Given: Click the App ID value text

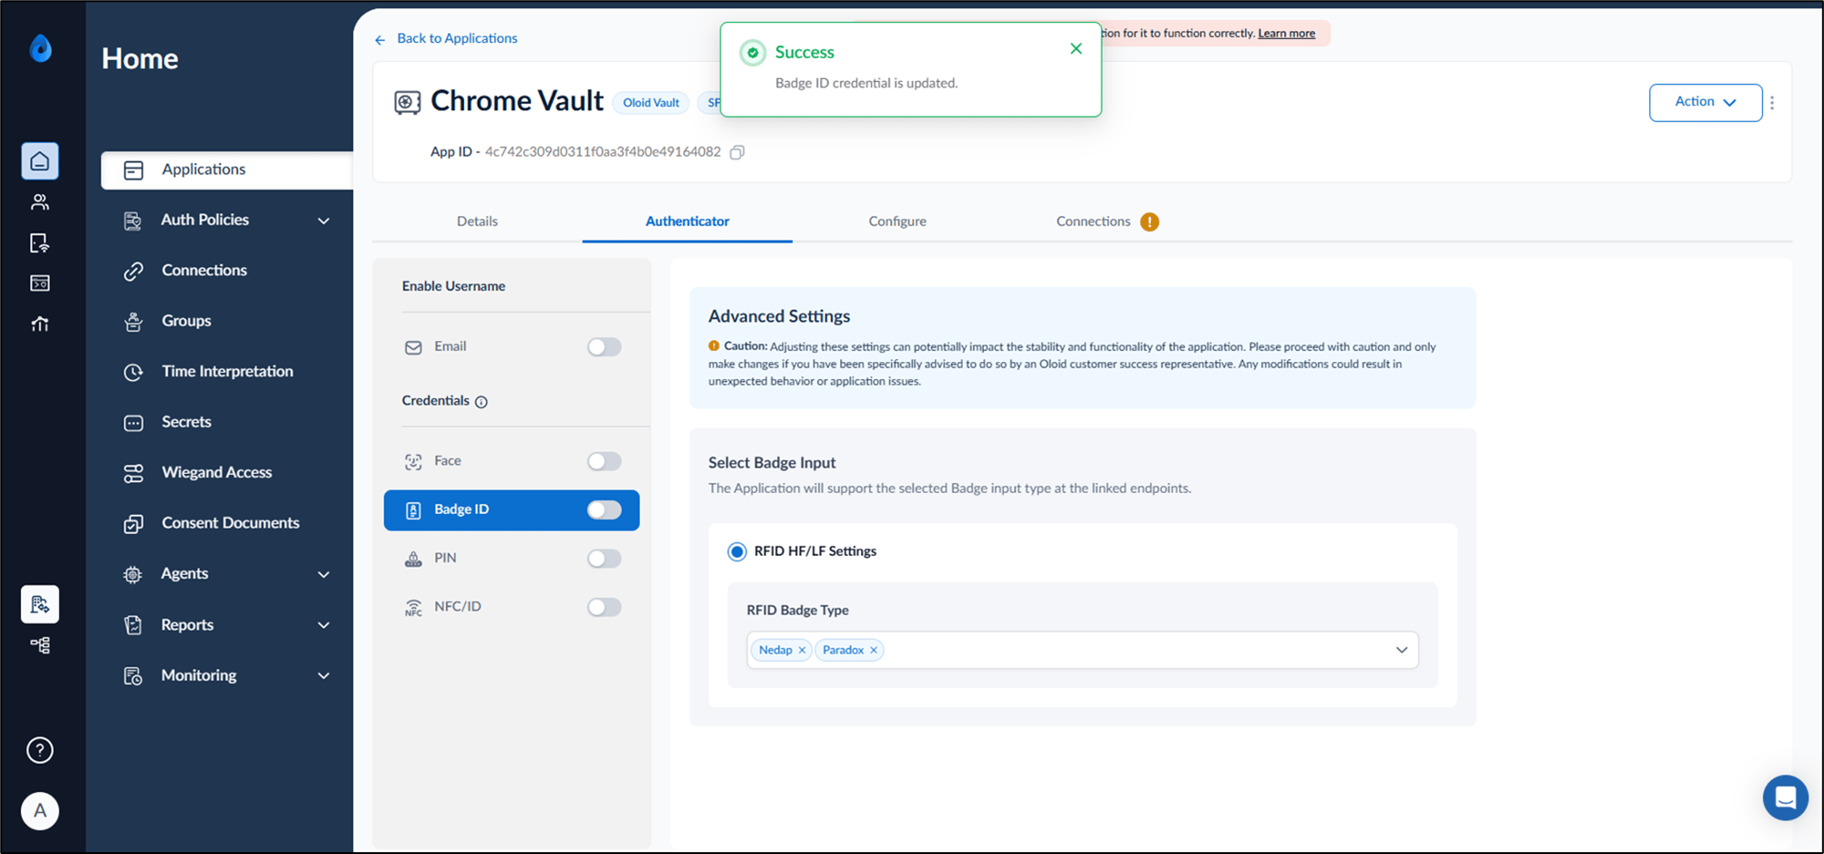Looking at the screenshot, I should pyautogui.click(x=602, y=152).
